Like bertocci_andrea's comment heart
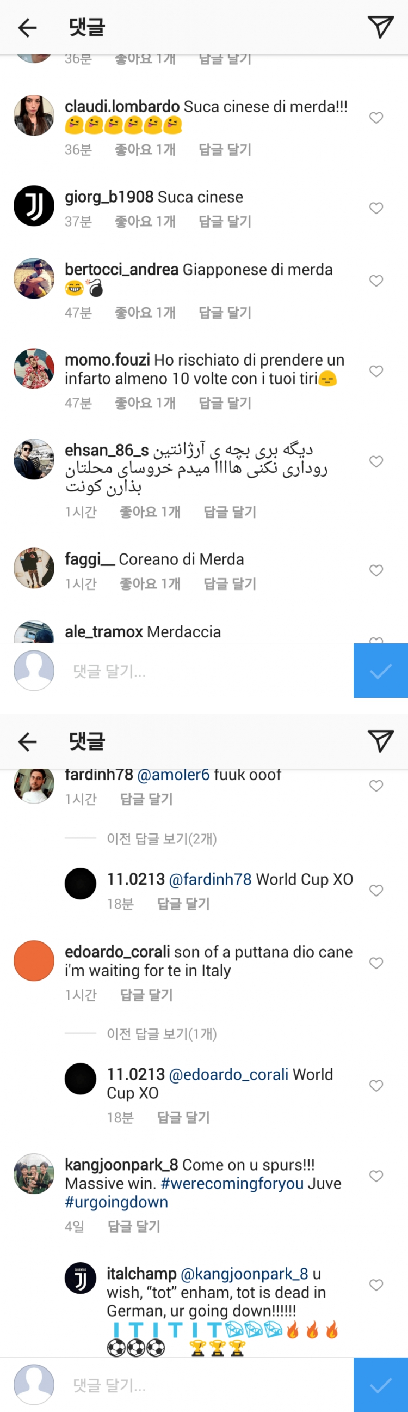This screenshot has height=1412, width=408. [376, 281]
